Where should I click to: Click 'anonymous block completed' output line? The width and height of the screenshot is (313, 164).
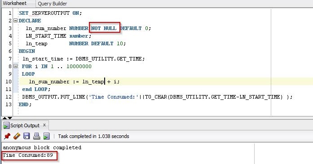[42, 148]
